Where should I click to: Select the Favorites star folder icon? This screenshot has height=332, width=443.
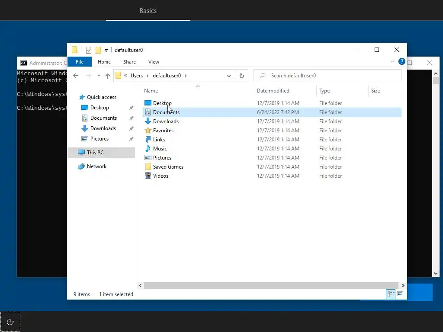pyautogui.click(x=148, y=131)
